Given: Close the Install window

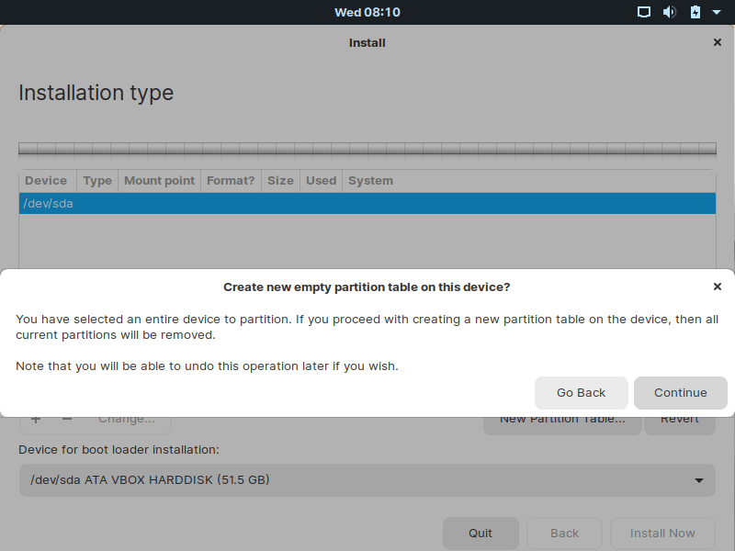Looking at the screenshot, I should click(718, 42).
